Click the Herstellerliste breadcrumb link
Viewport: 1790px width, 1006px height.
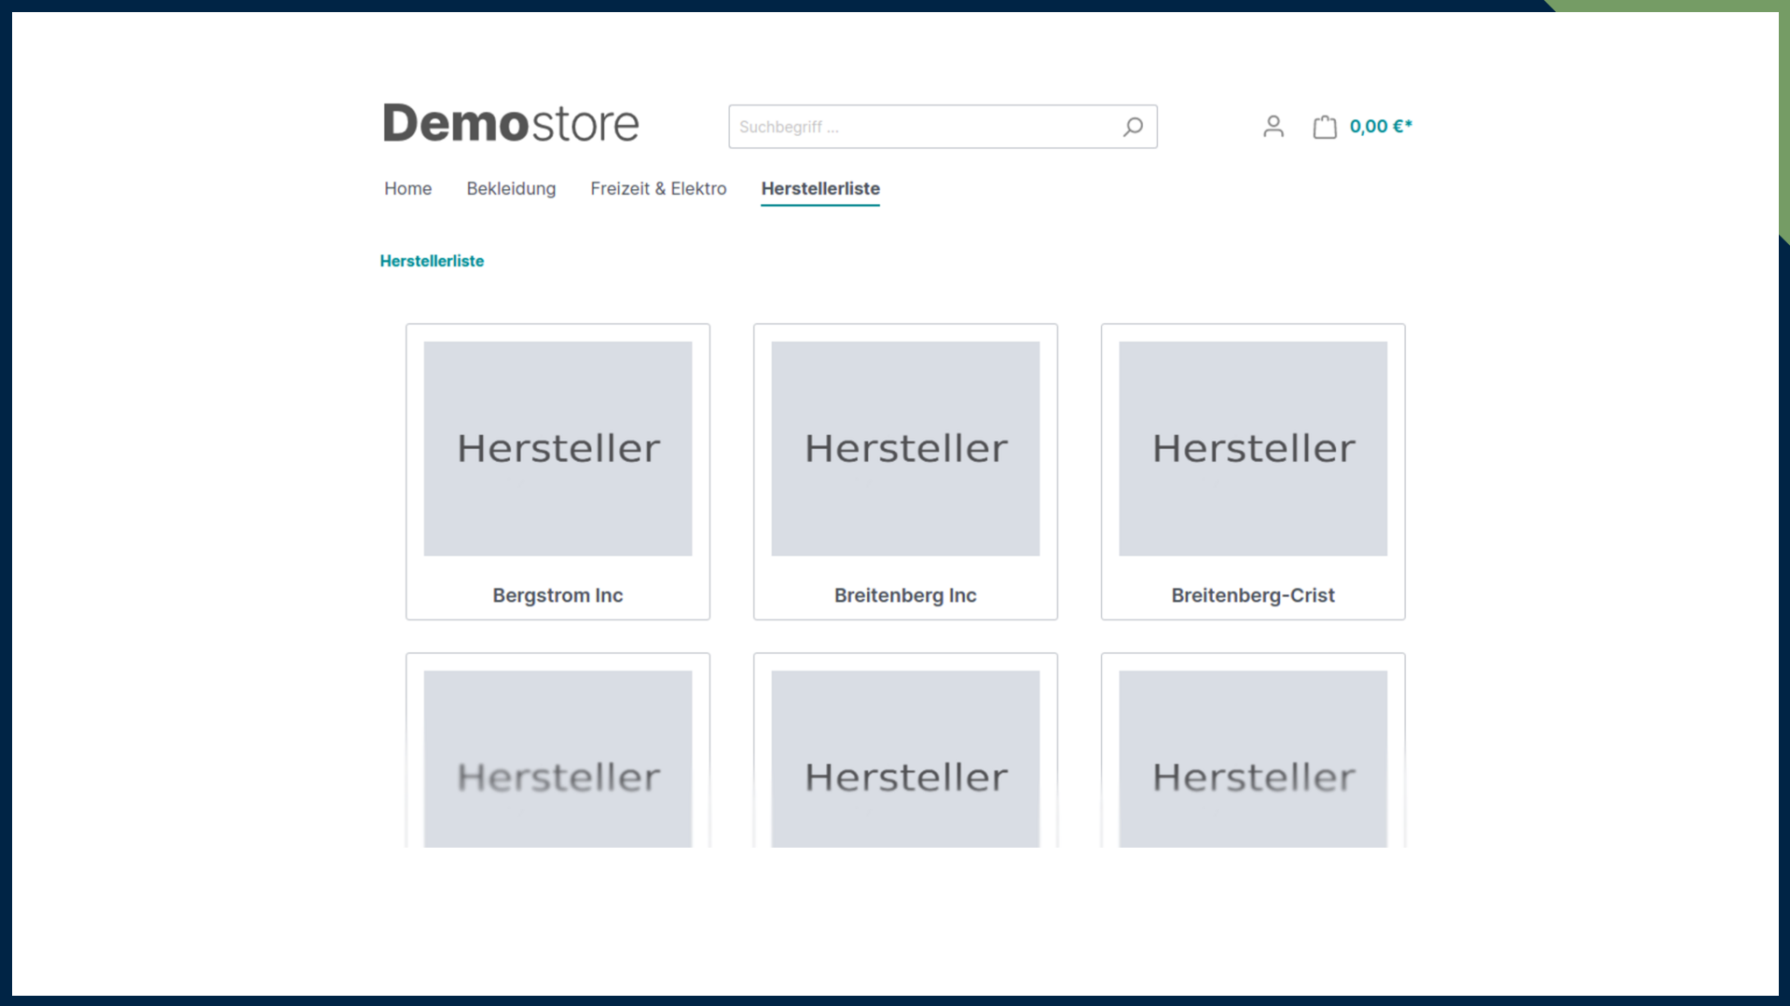click(432, 261)
